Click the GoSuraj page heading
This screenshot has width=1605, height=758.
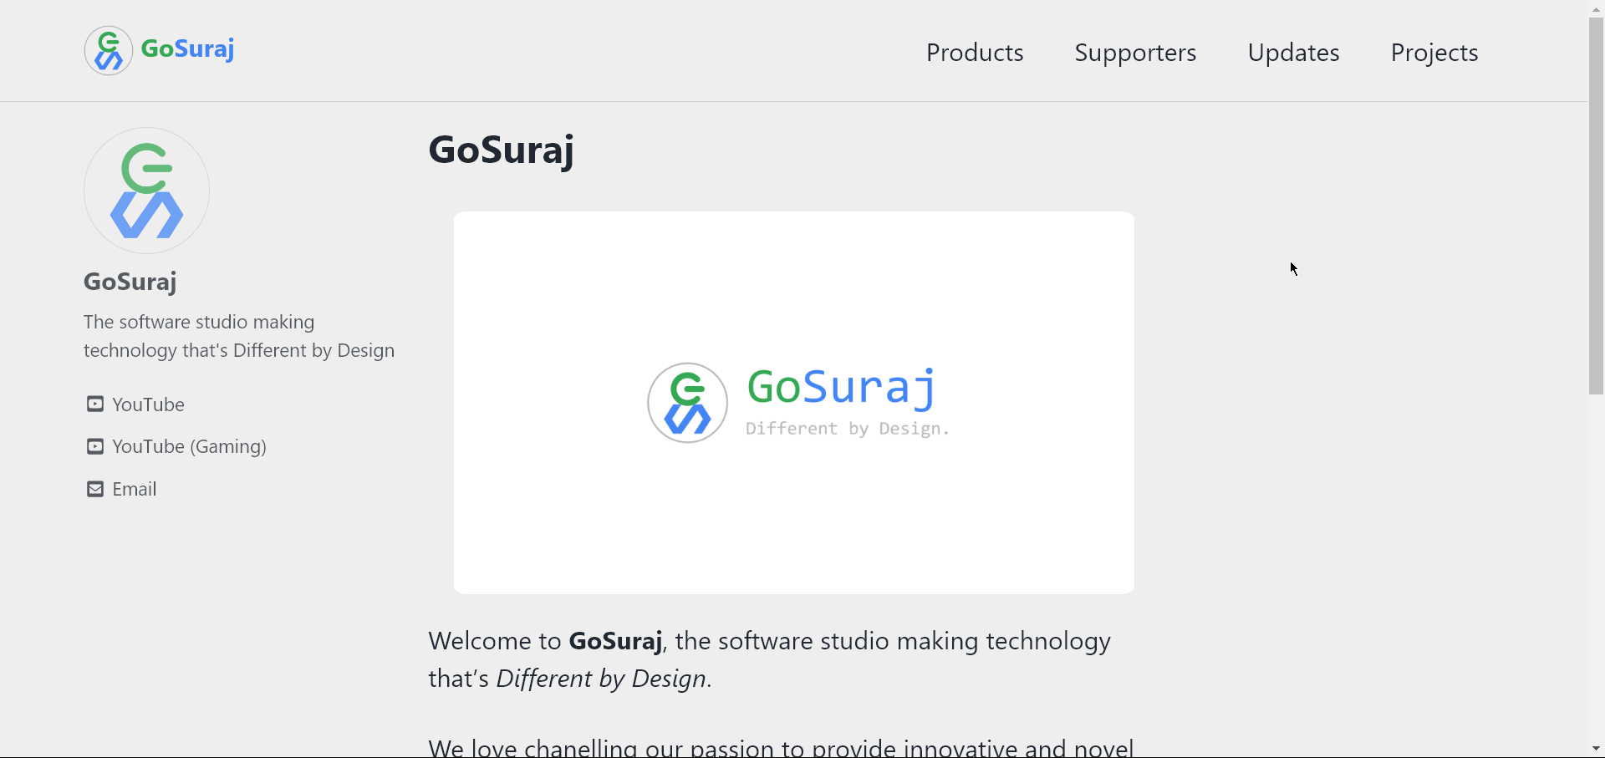[x=501, y=150]
